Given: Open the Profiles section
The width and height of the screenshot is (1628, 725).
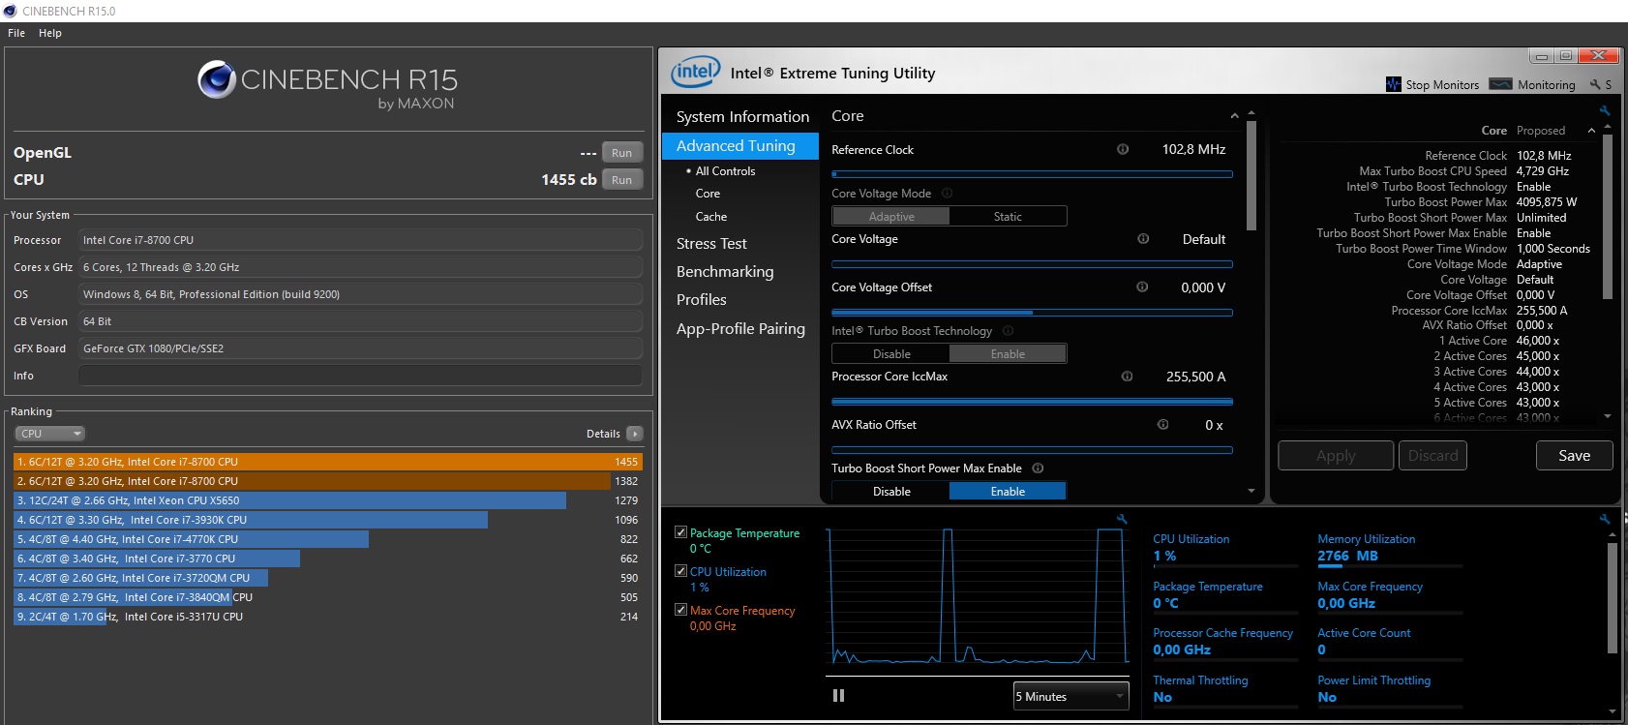Looking at the screenshot, I should pos(702,299).
